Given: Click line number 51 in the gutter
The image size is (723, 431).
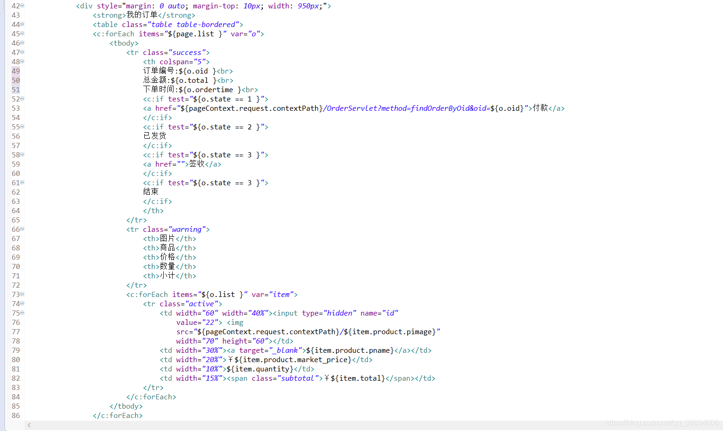Looking at the screenshot, I should click(16, 89).
